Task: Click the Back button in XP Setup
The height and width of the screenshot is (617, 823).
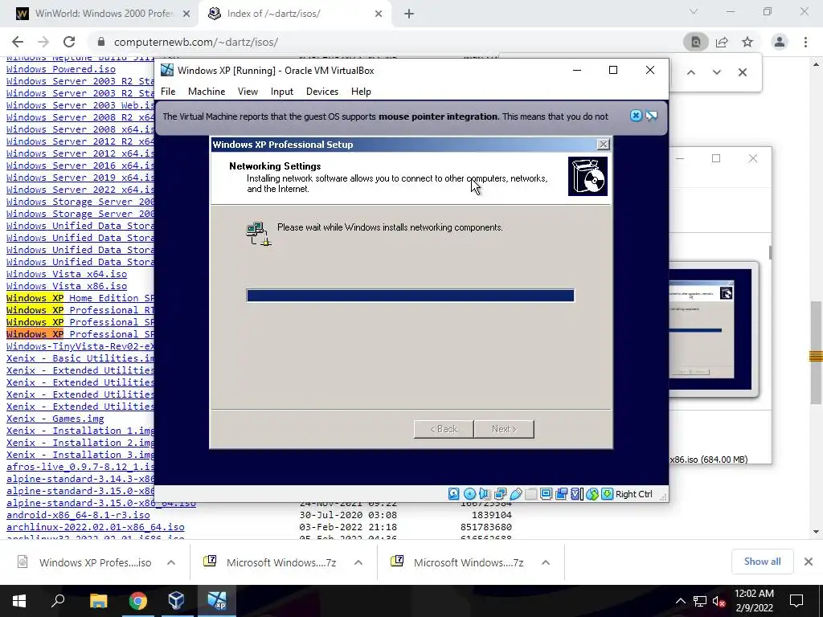Action: pyautogui.click(x=444, y=429)
